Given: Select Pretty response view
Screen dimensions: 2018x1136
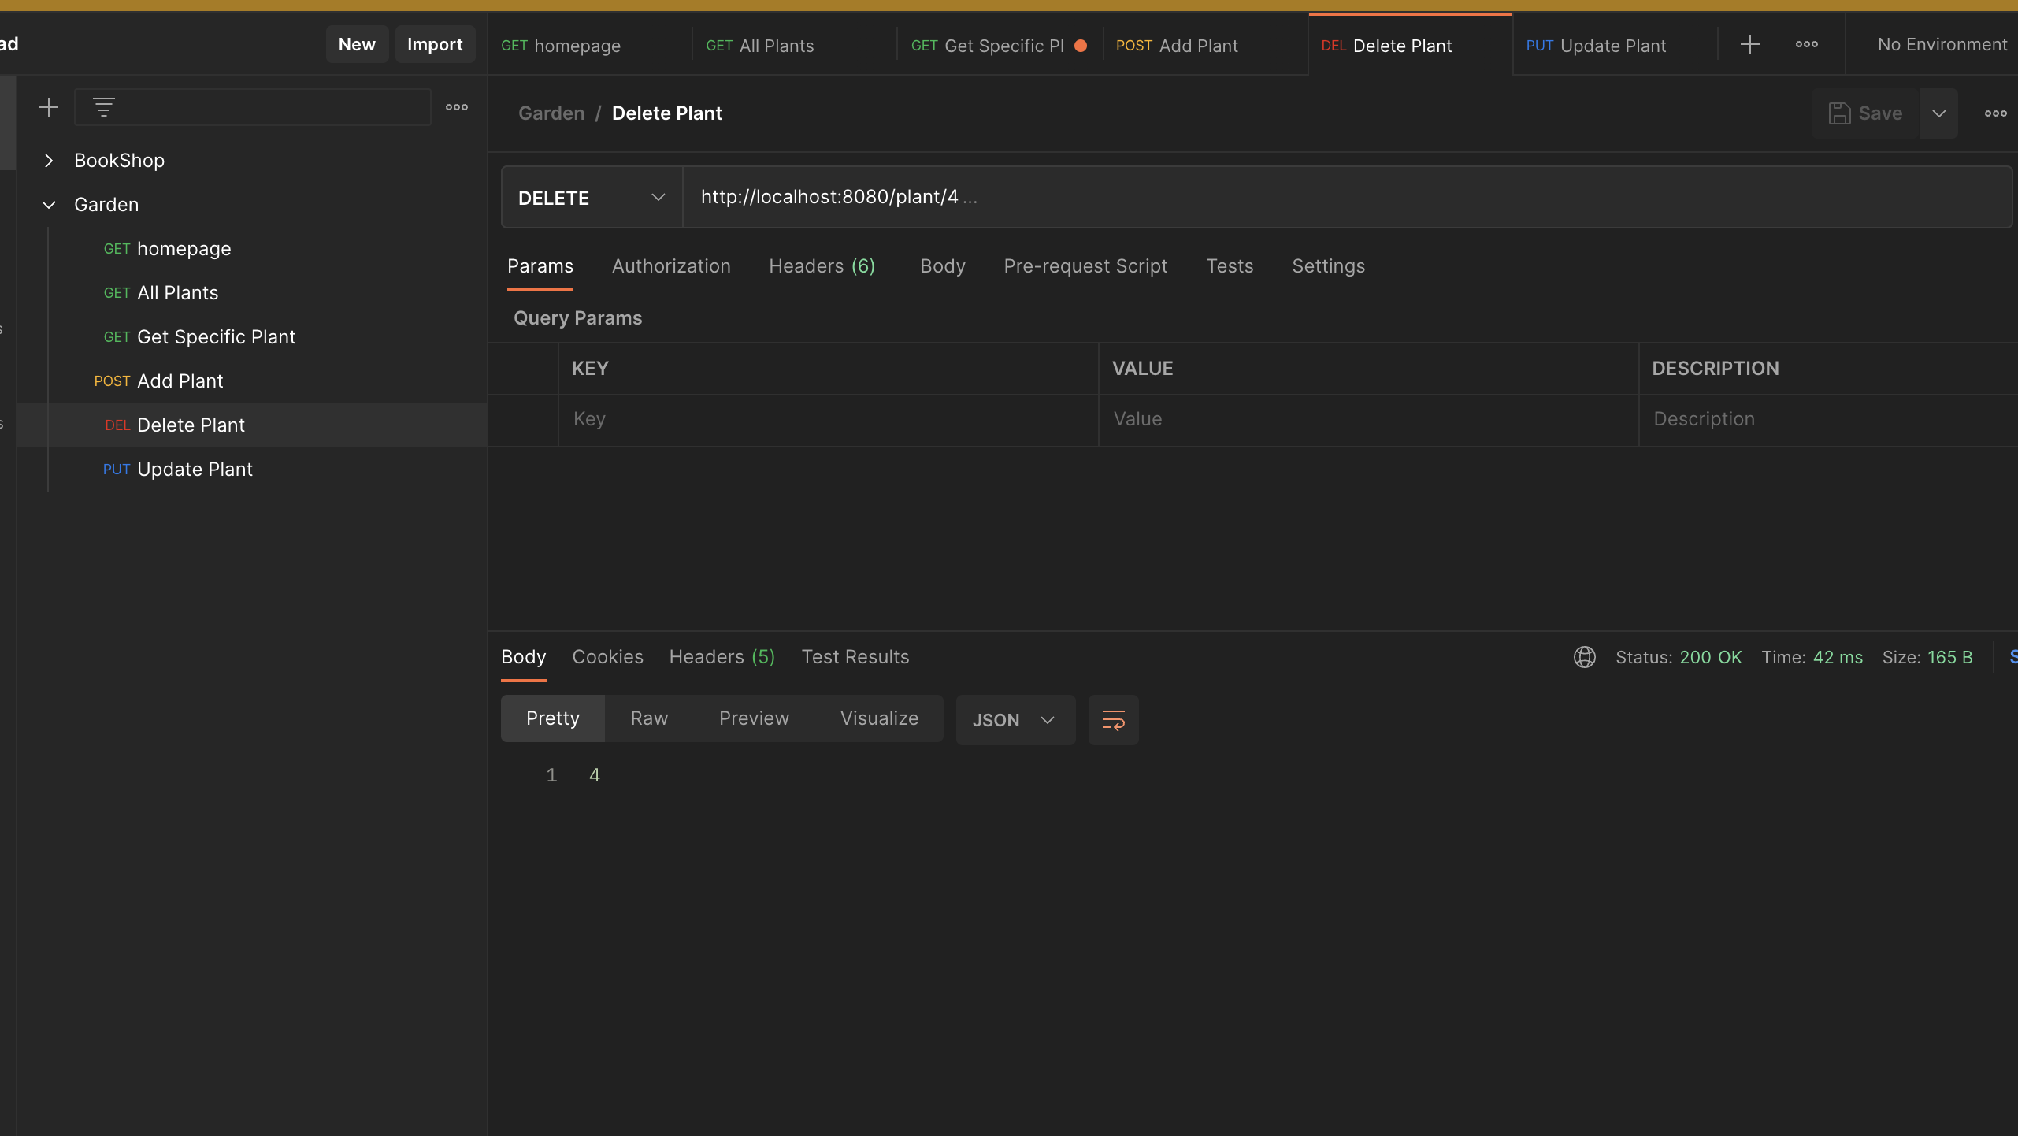Looking at the screenshot, I should [553, 718].
